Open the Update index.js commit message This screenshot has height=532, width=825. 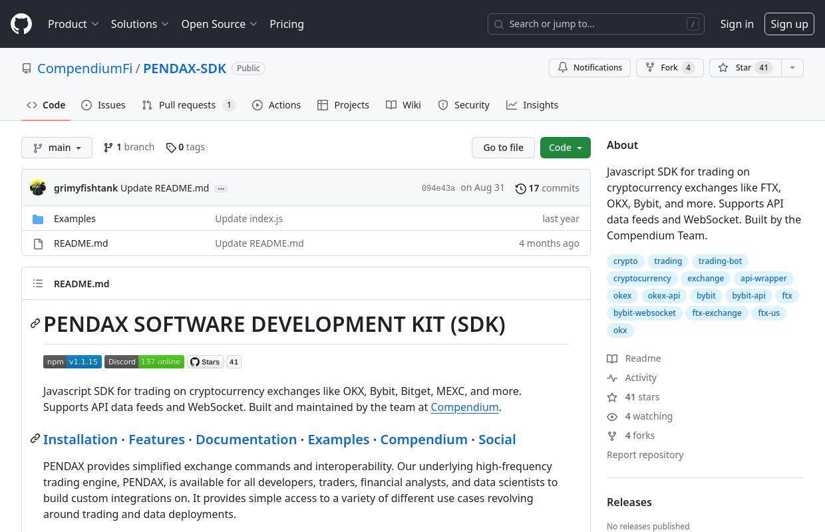(x=249, y=219)
